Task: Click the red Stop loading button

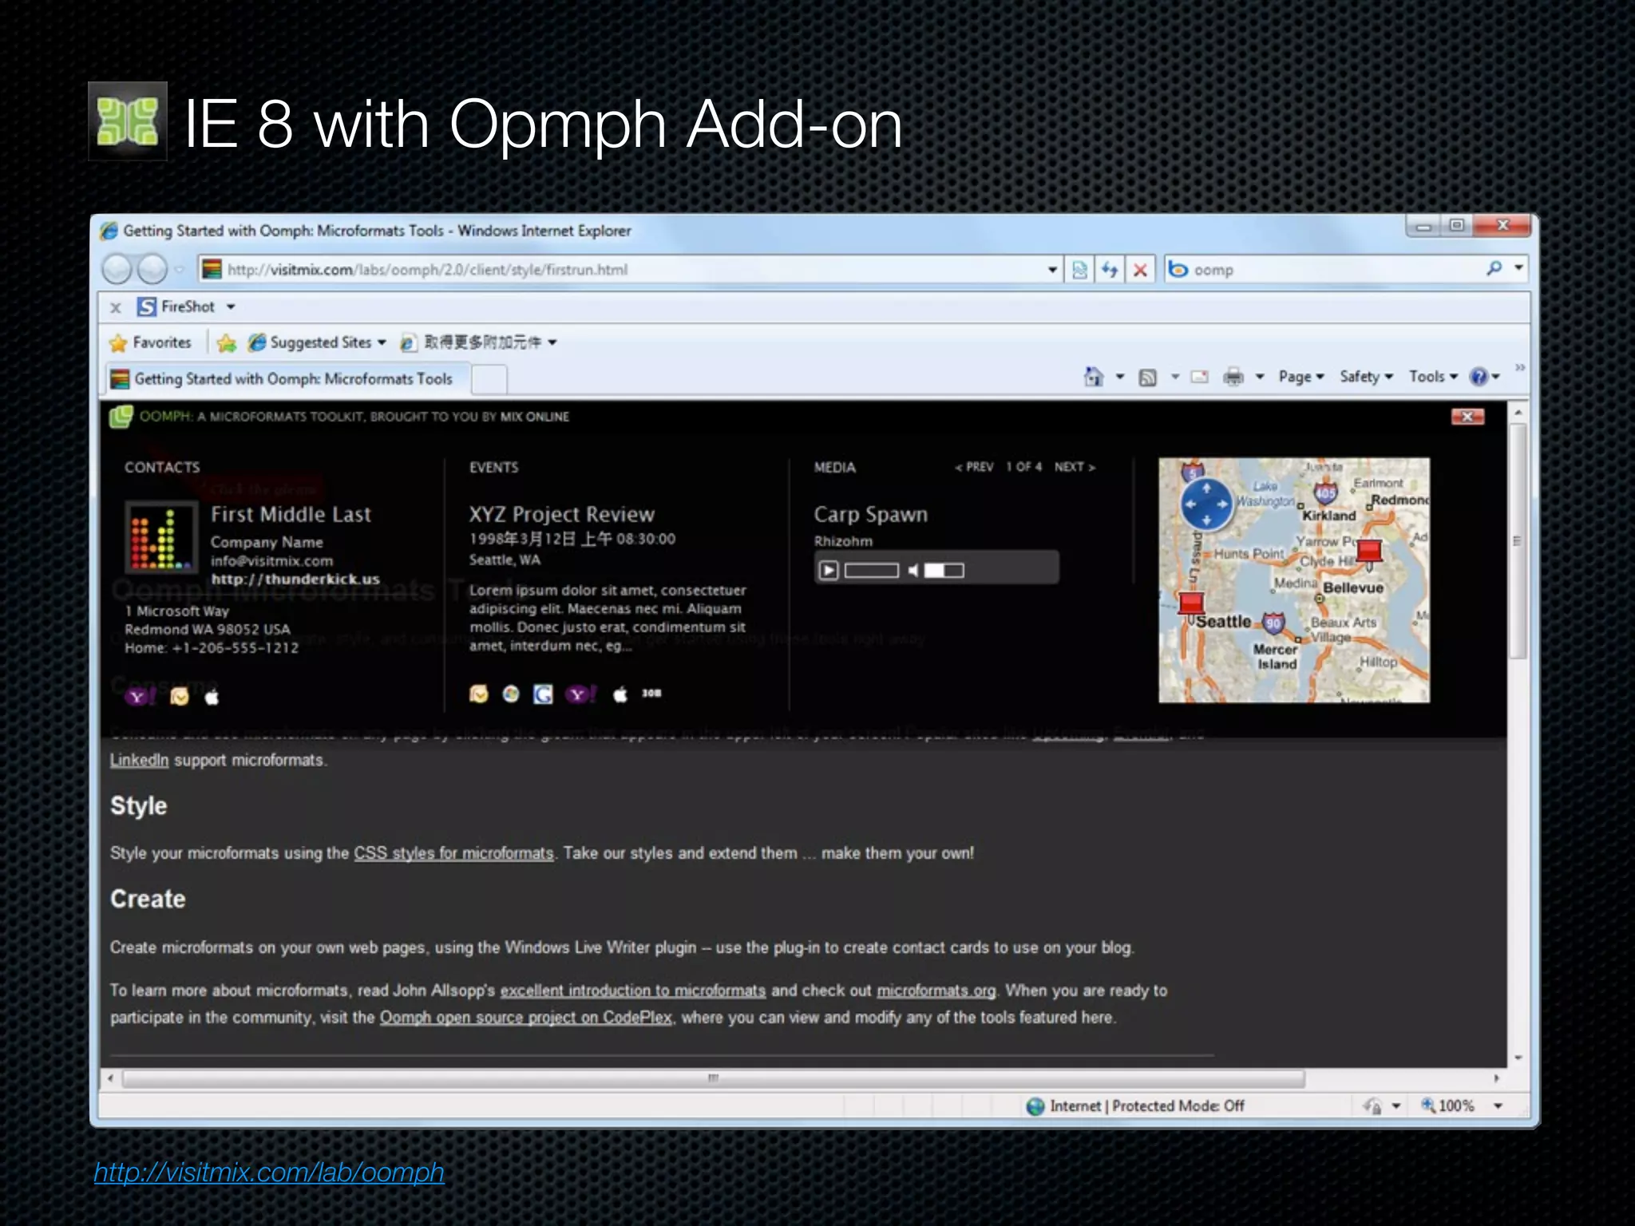Action: pyautogui.click(x=1140, y=270)
